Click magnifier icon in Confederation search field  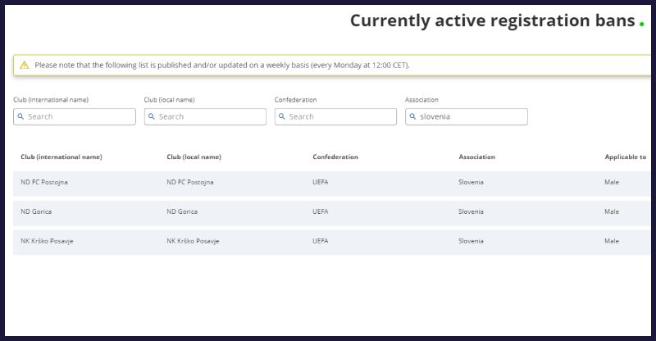point(283,117)
